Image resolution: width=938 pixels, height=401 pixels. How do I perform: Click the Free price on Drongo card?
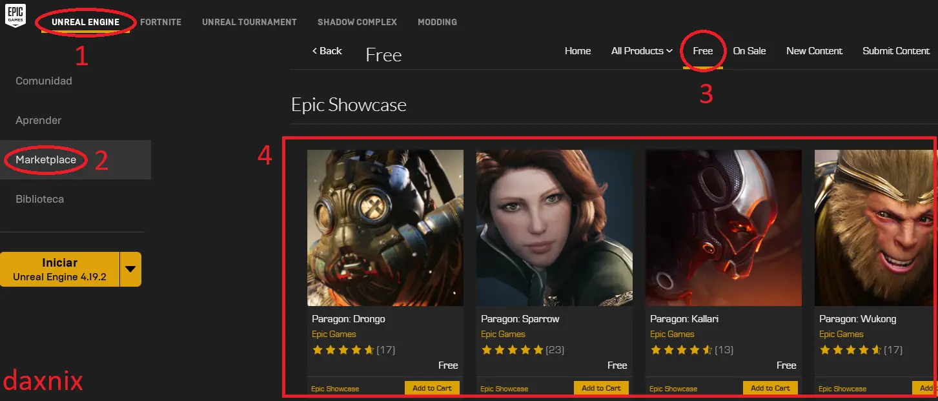(x=448, y=365)
